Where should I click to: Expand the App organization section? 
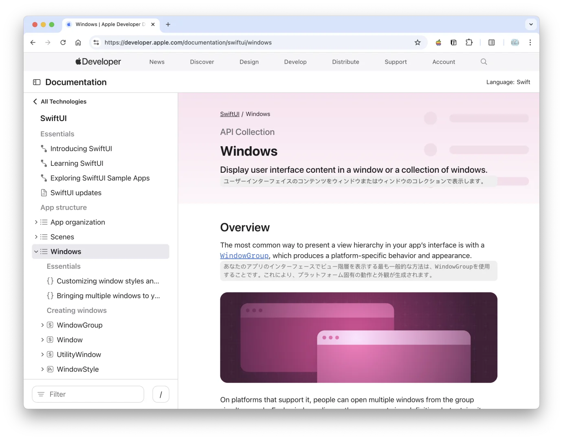pyautogui.click(x=36, y=222)
